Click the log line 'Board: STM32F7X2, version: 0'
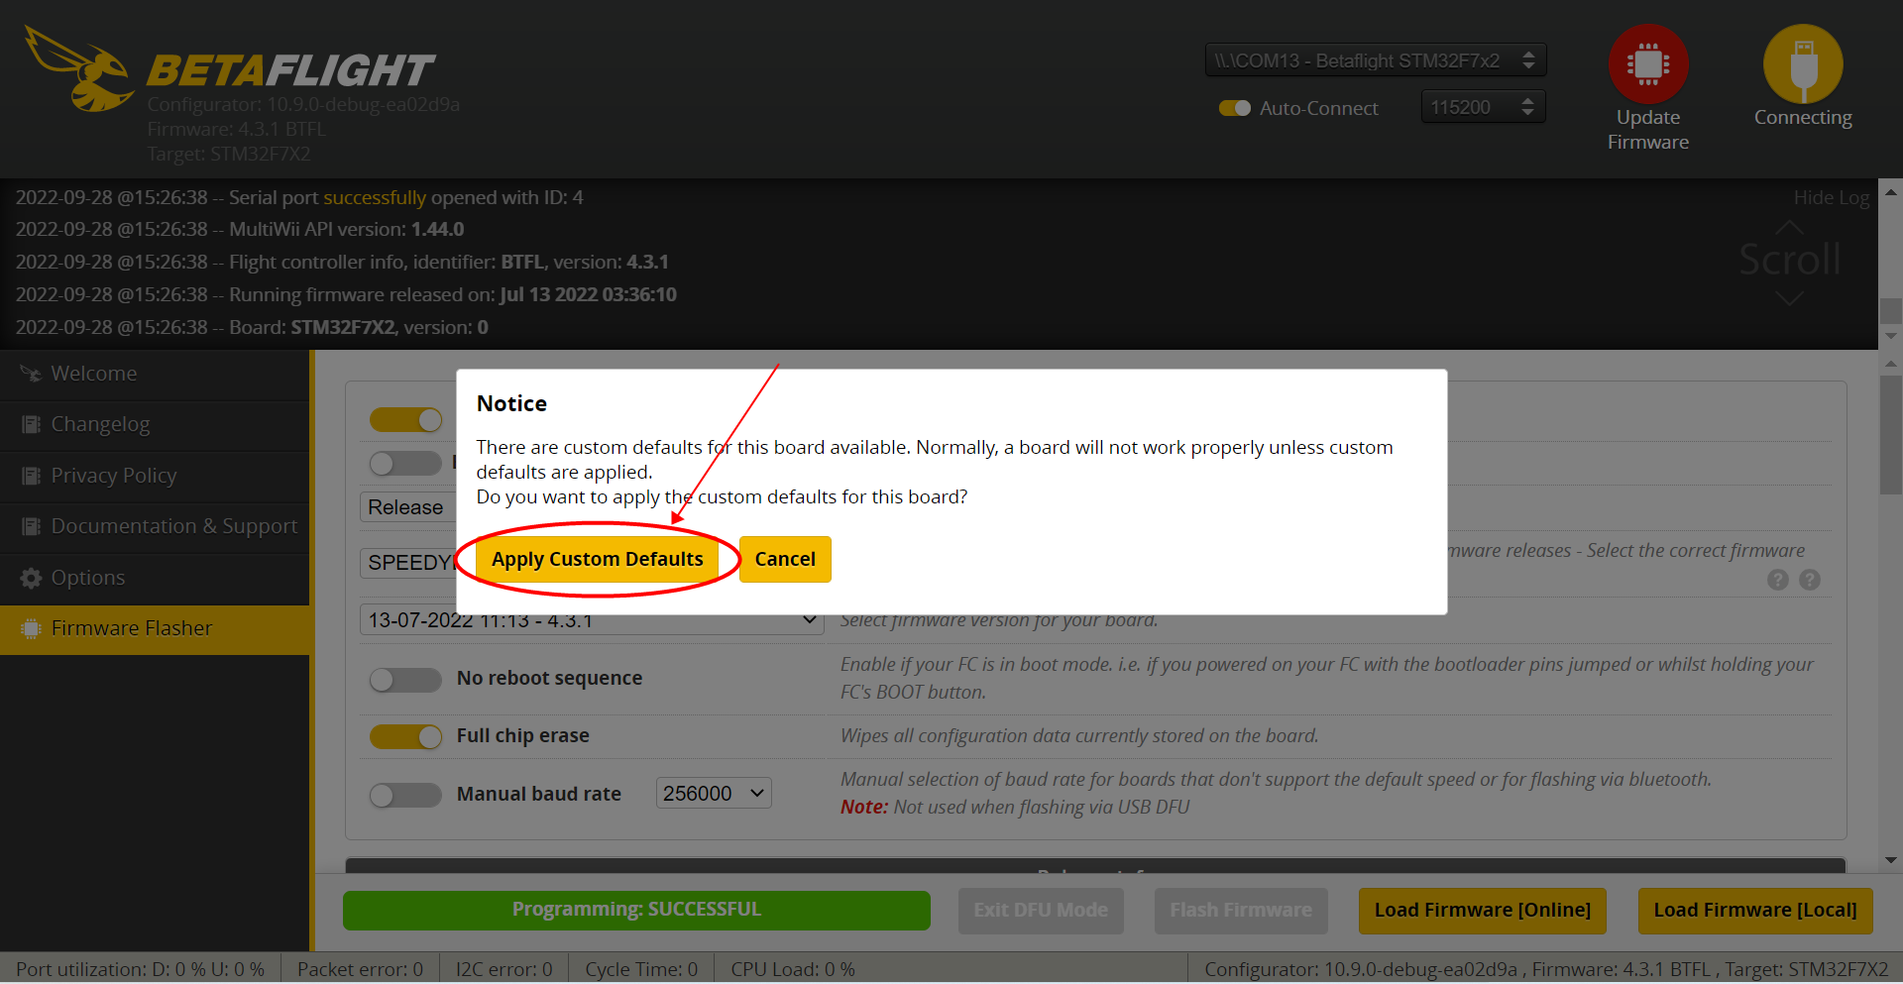The width and height of the screenshot is (1903, 984). pyautogui.click(x=252, y=327)
